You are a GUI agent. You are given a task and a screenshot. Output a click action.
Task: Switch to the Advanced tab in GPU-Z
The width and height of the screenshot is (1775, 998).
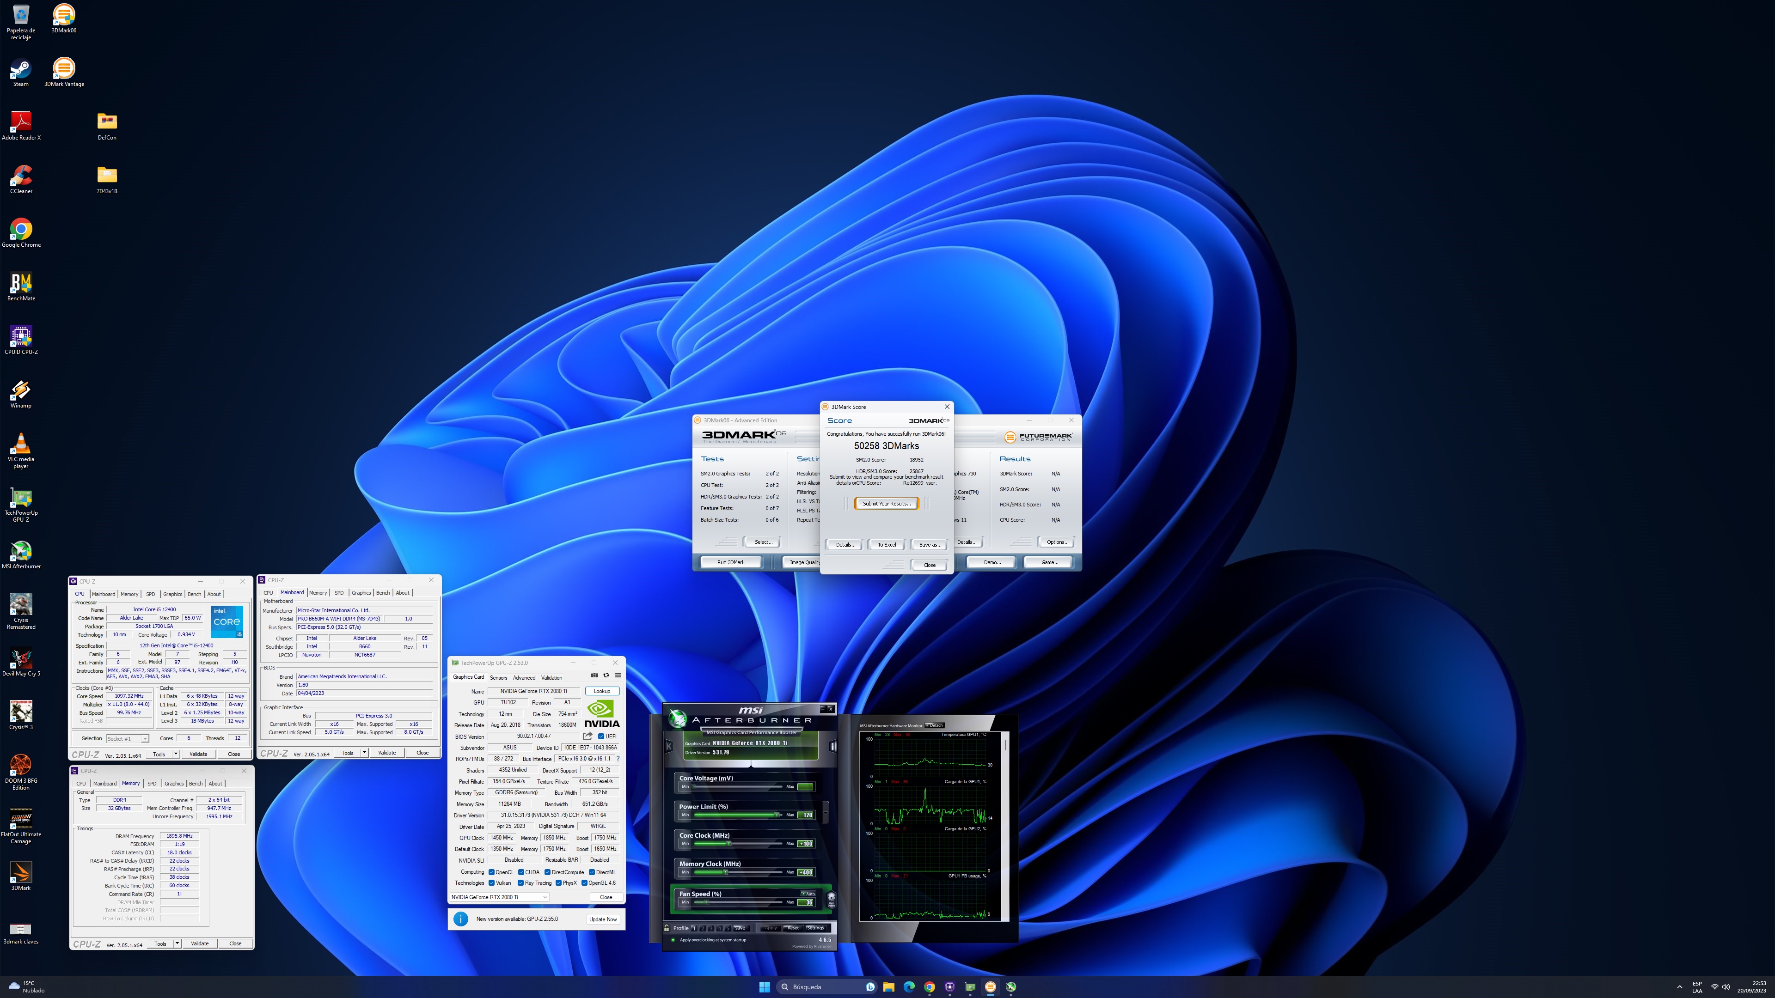tap(524, 678)
